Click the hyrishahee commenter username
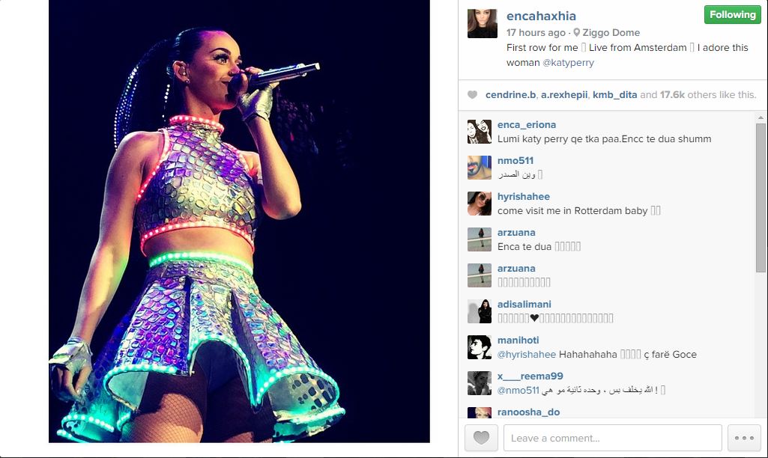Screen dimensions: 768x458 point(523,196)
